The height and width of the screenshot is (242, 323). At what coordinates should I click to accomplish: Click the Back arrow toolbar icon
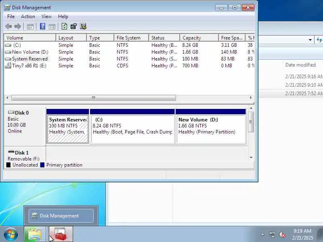point(8,26)
